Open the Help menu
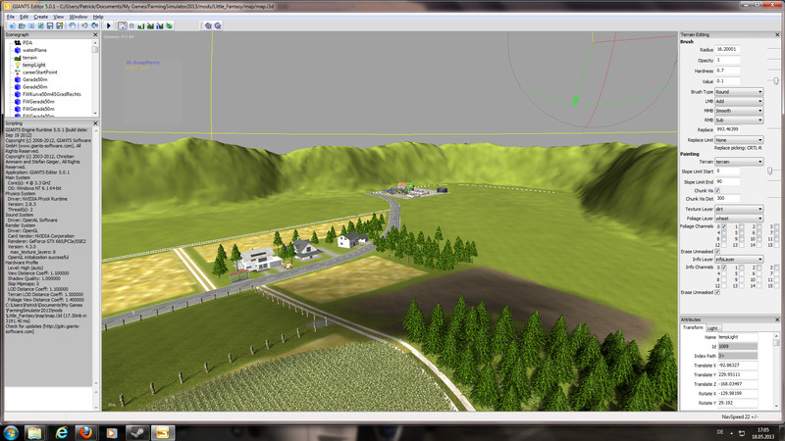The image size is (785, 441). click(x=98, y=17)
